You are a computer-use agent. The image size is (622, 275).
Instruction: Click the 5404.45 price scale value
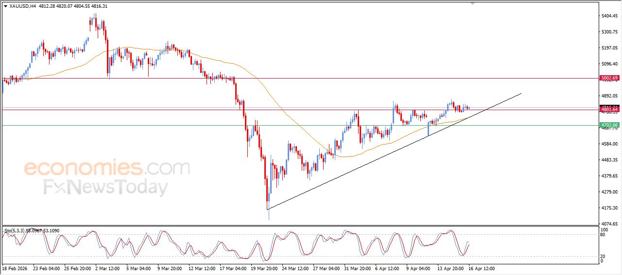click(x=609, y=16)
